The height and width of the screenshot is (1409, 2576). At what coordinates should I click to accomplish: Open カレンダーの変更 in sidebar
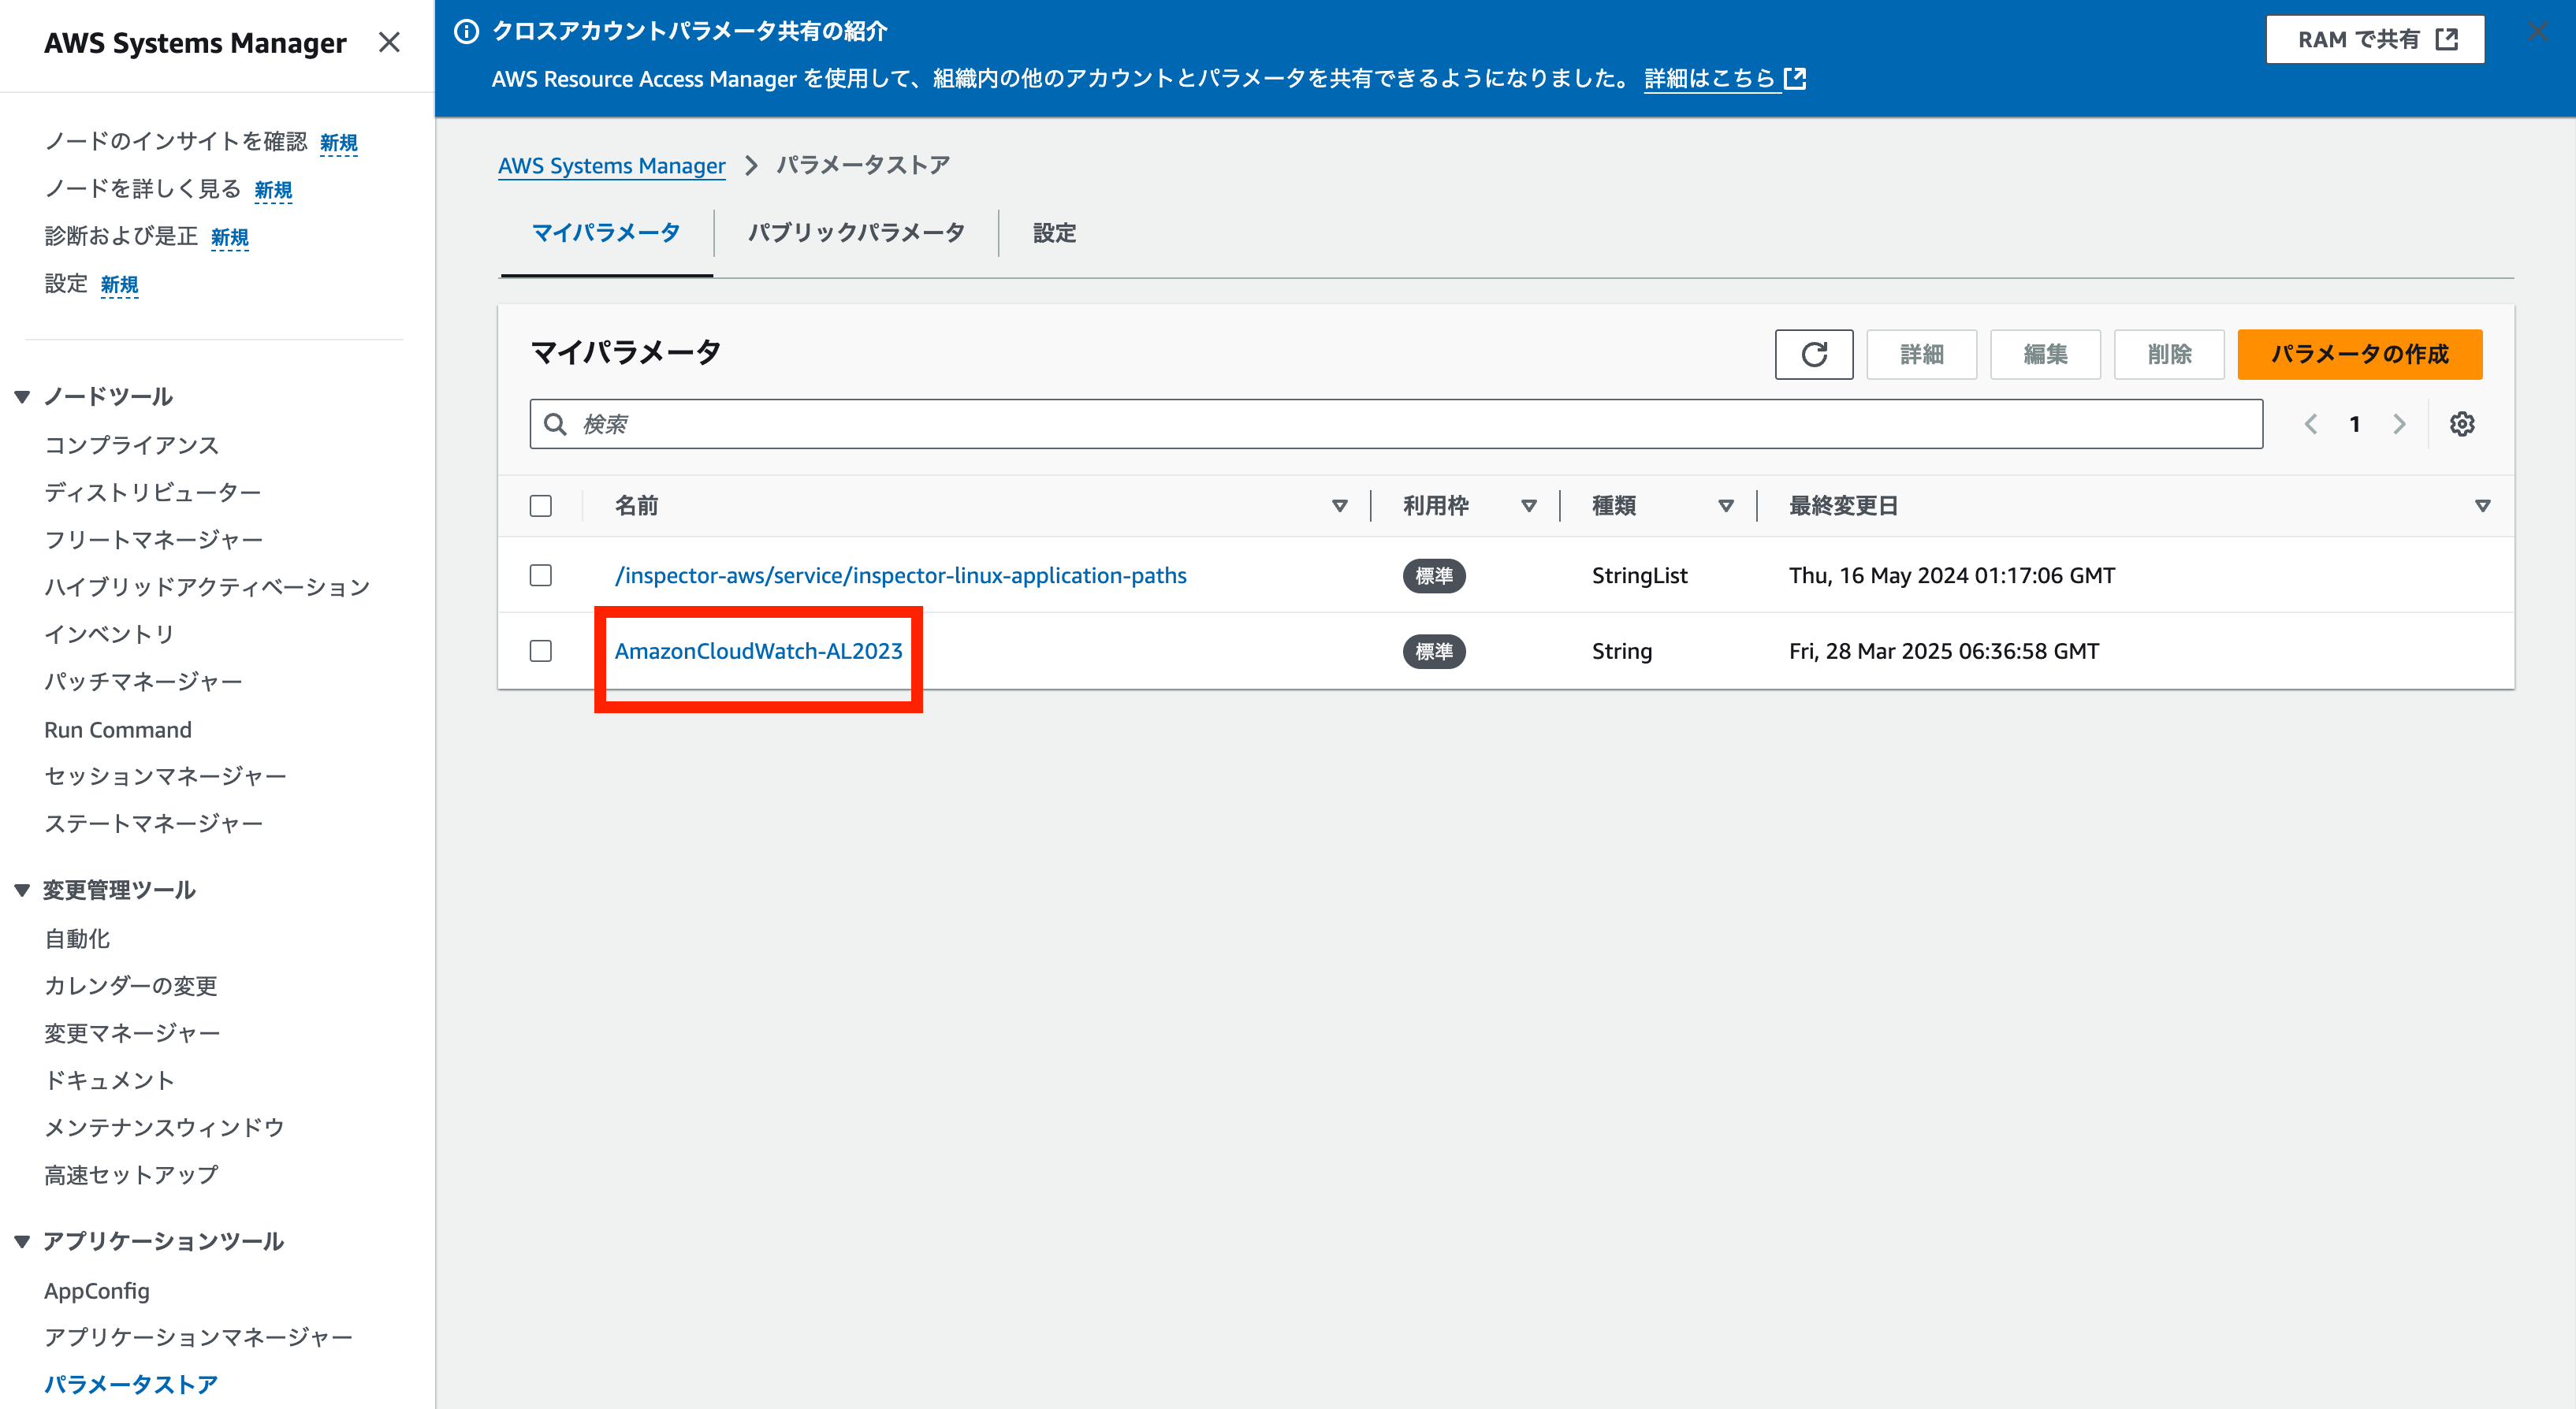(131, 986)
